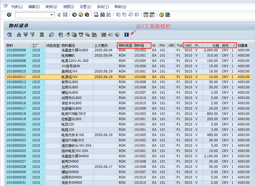The image size is (255, 186).
Task: Open the Details view with the magnifier icon
Action: click(x=9, y=35)
